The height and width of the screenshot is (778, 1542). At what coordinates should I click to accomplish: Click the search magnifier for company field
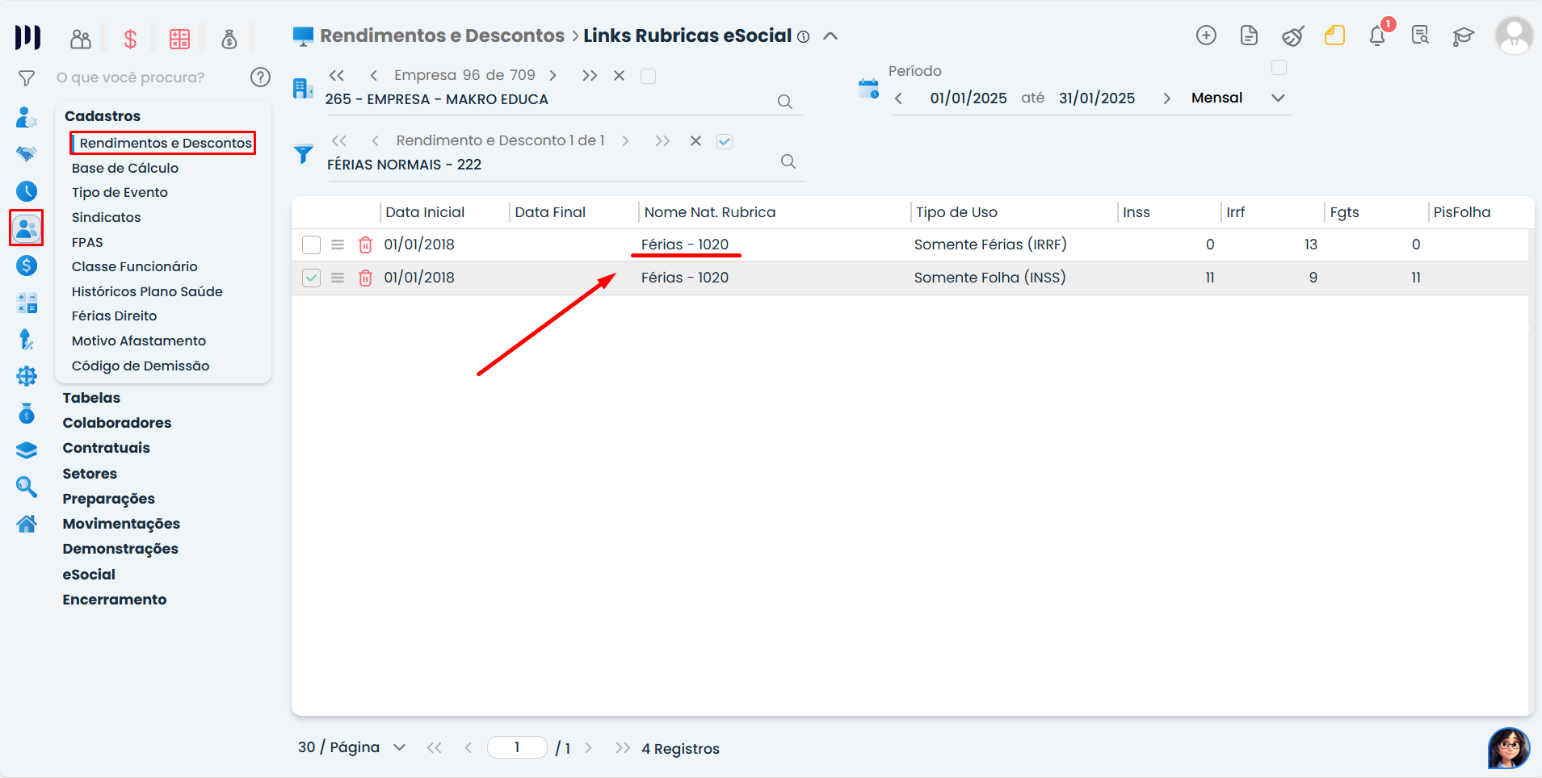pos(784,102)
